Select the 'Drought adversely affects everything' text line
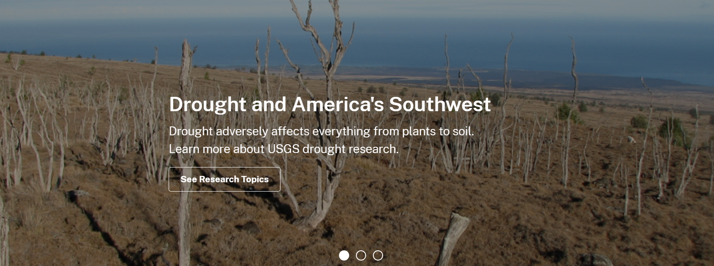Screen dimensions: 714x266 (322, 132)
